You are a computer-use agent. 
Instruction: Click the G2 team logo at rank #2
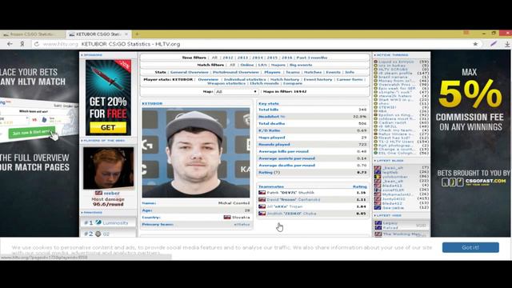98,234
